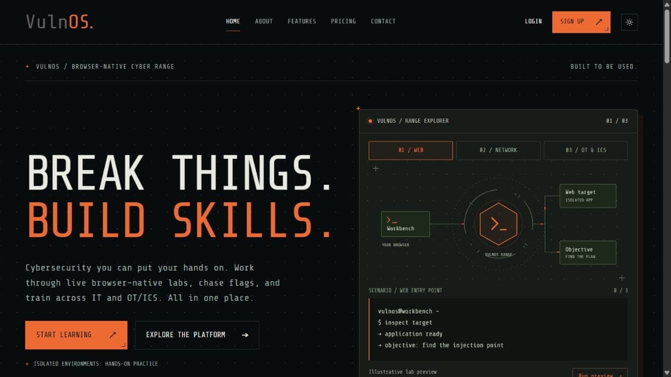Go to Features in the navigation
The width and height of the screenshot is (671, 377).
tap(302, 21)
